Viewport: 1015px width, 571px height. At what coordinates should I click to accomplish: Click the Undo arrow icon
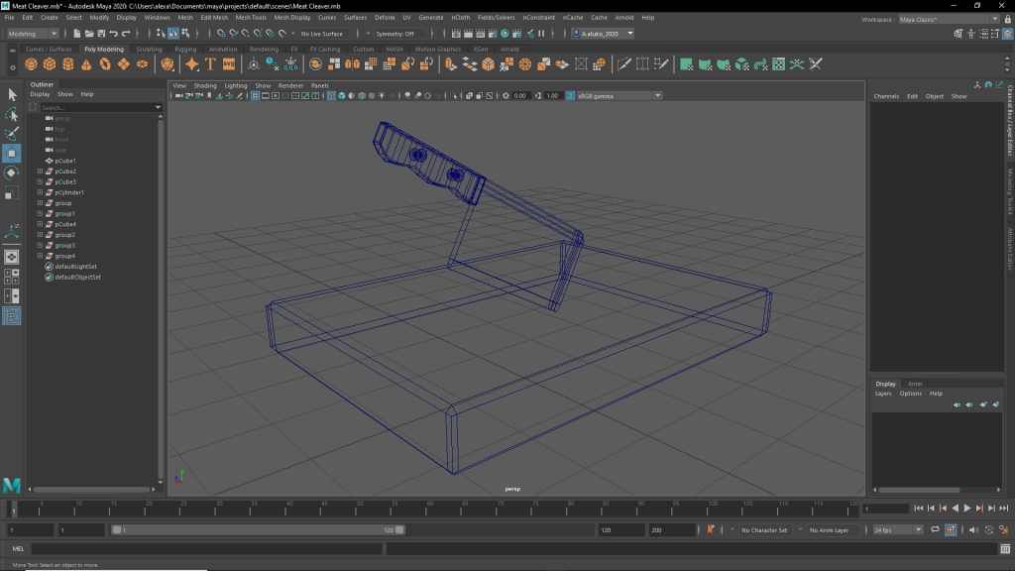(112, 34)
